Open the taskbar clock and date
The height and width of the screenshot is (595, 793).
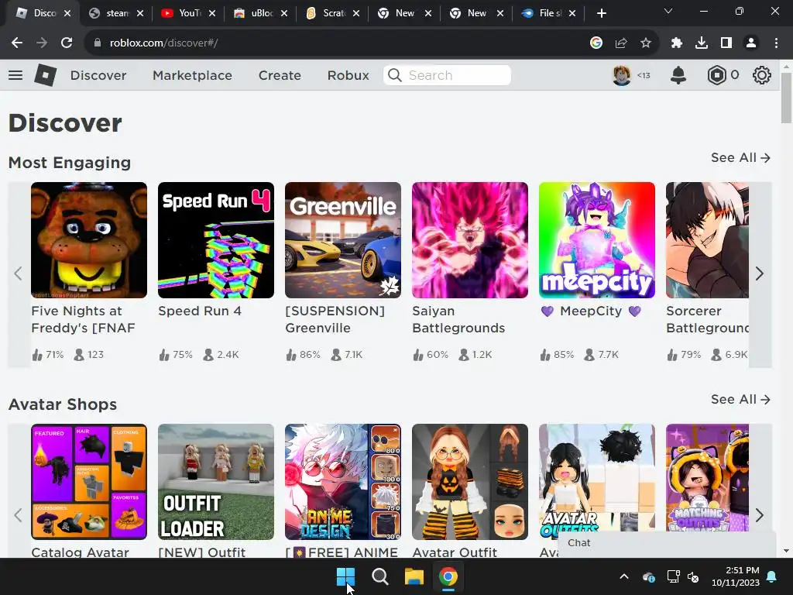point(736,576)
